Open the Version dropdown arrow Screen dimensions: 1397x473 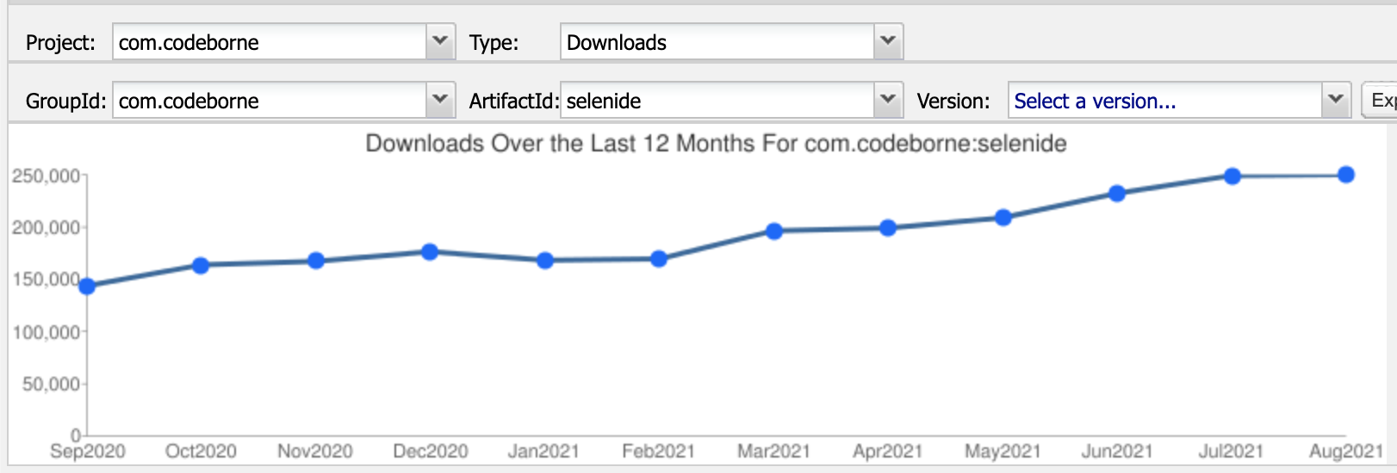coord(1336,100)
